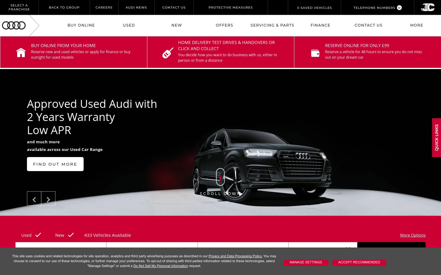The width and height of the screenshot is (441, 275).
Task: Toggle the New vehicles checkbox
Action: click(71, 235)
